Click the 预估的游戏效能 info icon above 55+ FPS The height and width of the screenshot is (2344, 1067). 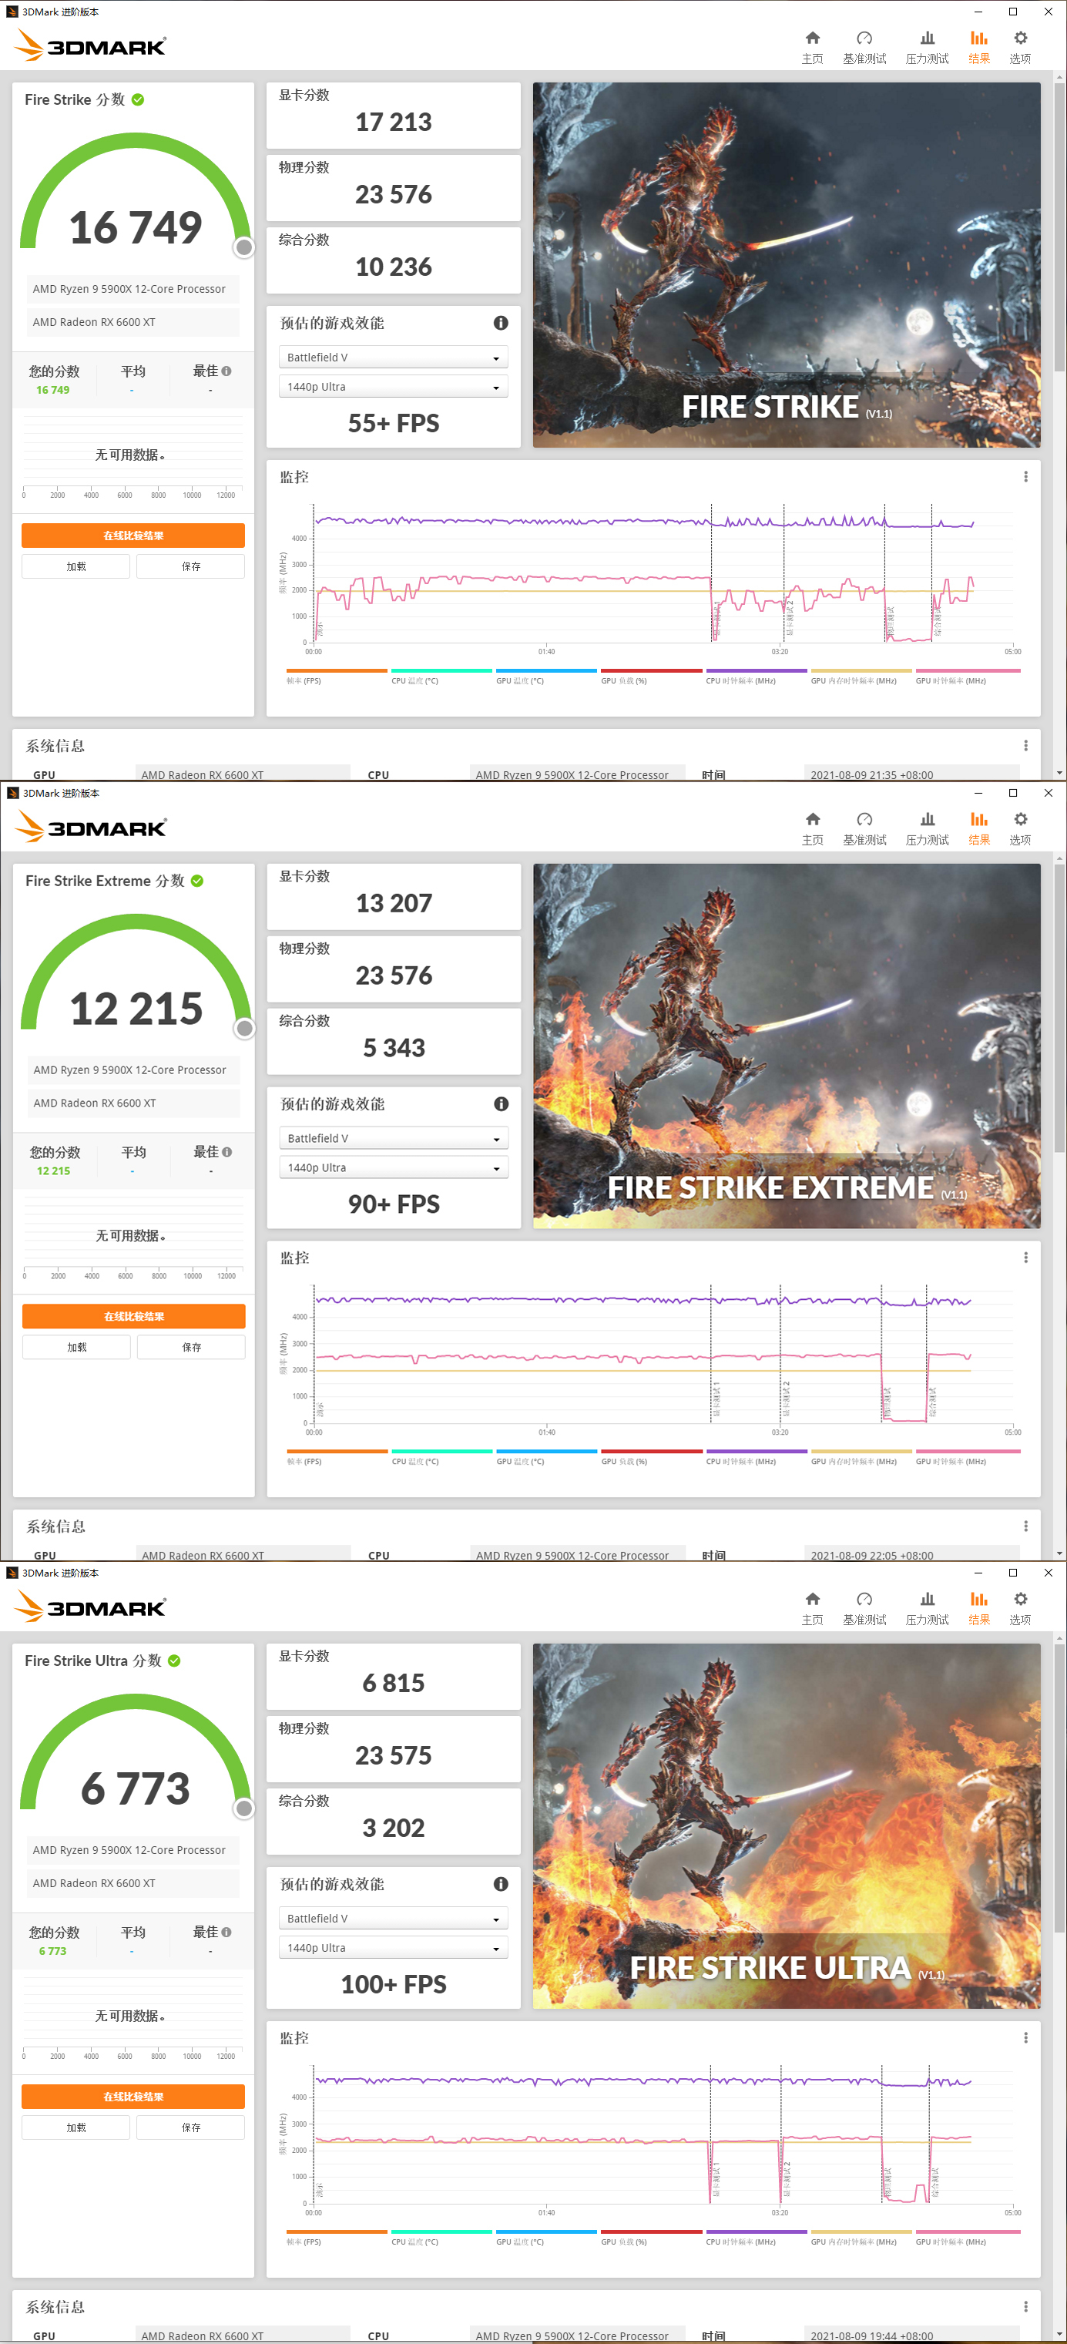(x=500, y=323)
